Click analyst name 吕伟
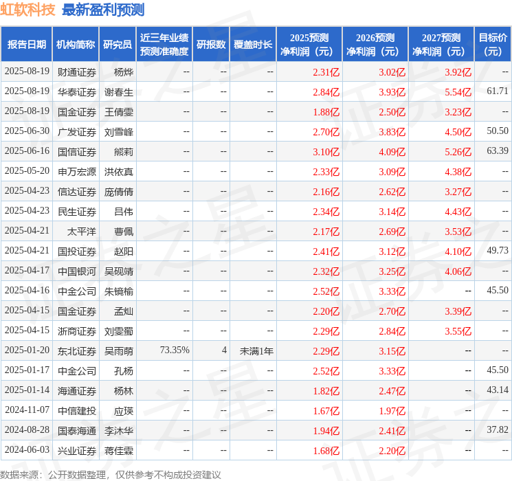This screenshot has height=481, width=512. pyautogui.click(x=124, y=211)
